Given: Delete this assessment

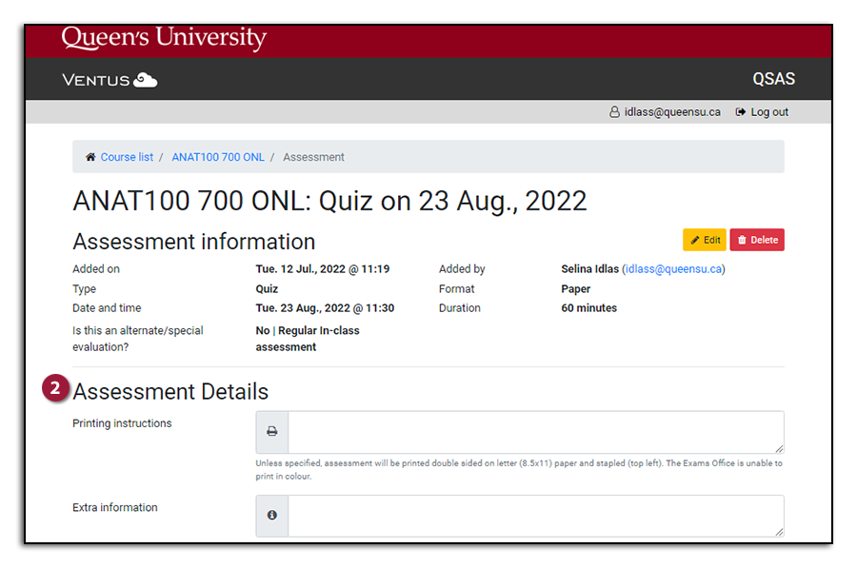Looking at the screenshot, I should tap(757, 240).
